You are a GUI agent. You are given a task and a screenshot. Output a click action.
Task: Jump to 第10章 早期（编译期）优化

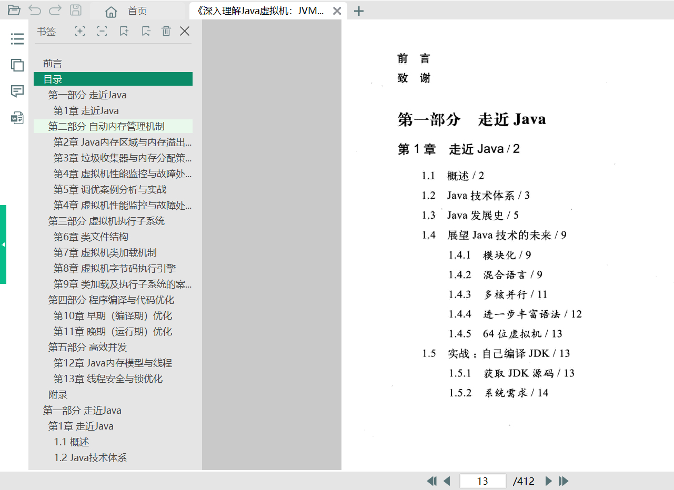tap(113, 316)
